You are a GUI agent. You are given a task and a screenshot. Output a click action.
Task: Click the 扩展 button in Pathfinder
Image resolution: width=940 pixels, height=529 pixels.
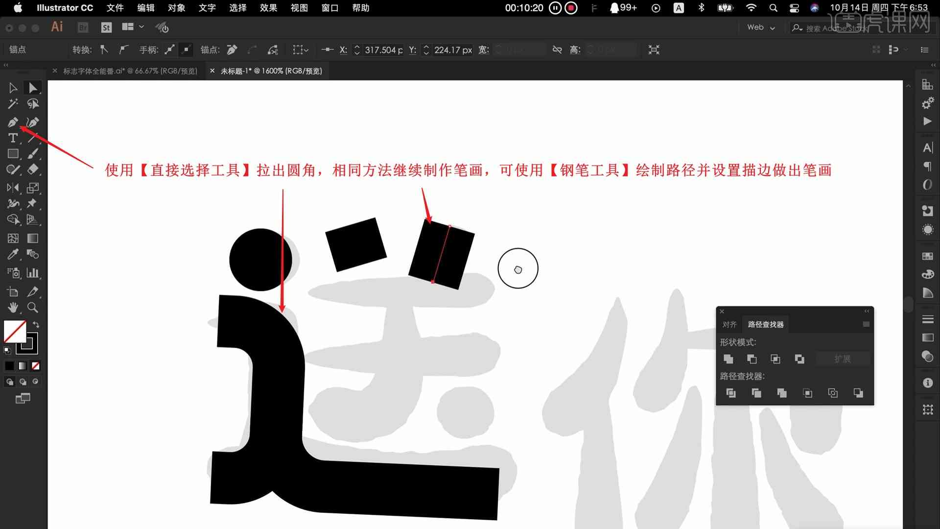point(842,359)
